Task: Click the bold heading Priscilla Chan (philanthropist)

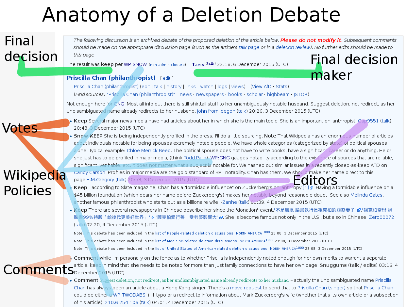Action: [x=111, y=78]
